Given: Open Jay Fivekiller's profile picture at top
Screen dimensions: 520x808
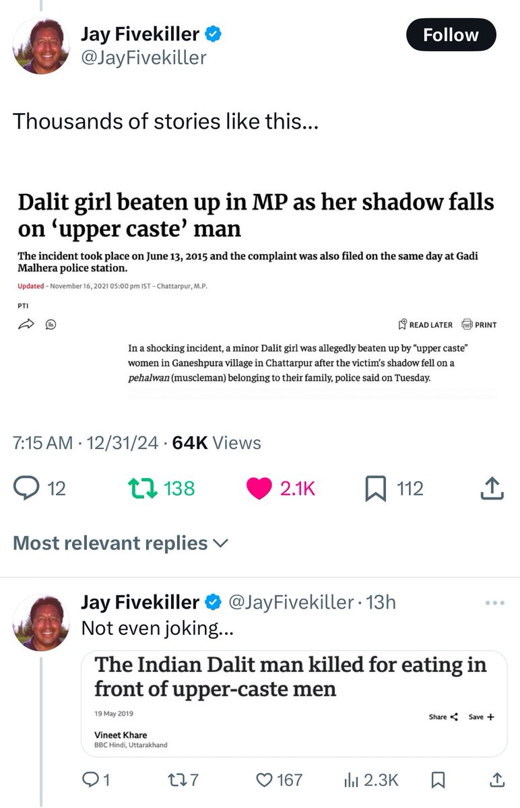Looking at the screenshot, I should click(x=42, y=46).
